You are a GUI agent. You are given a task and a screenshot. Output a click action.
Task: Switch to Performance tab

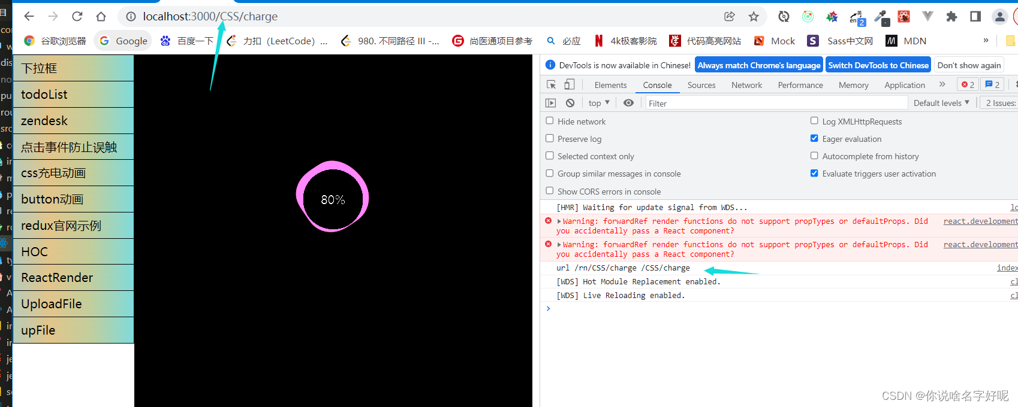point(800,85)
